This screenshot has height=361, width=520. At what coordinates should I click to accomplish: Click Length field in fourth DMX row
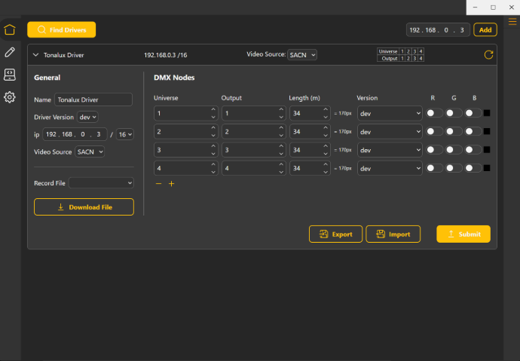click(310, 168)
